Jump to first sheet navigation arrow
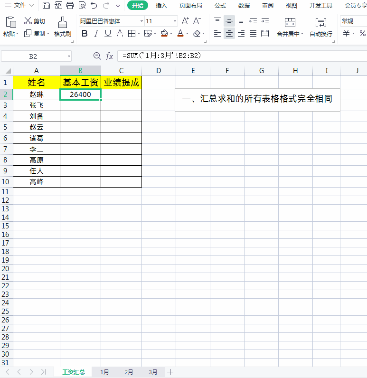 coord(7,372)
